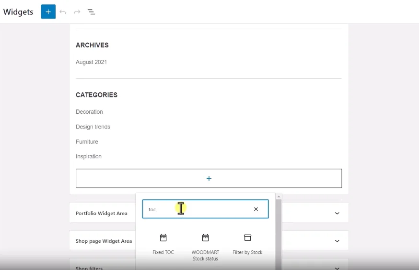Image resolution: width=419 pixels, height=270 pixels.
Task: Select the WOODMART Stock status block
Action: click(205, 238)
